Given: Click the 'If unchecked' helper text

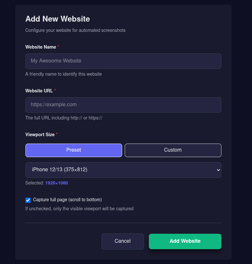Looking at the screenshot, I should point(79,209).
